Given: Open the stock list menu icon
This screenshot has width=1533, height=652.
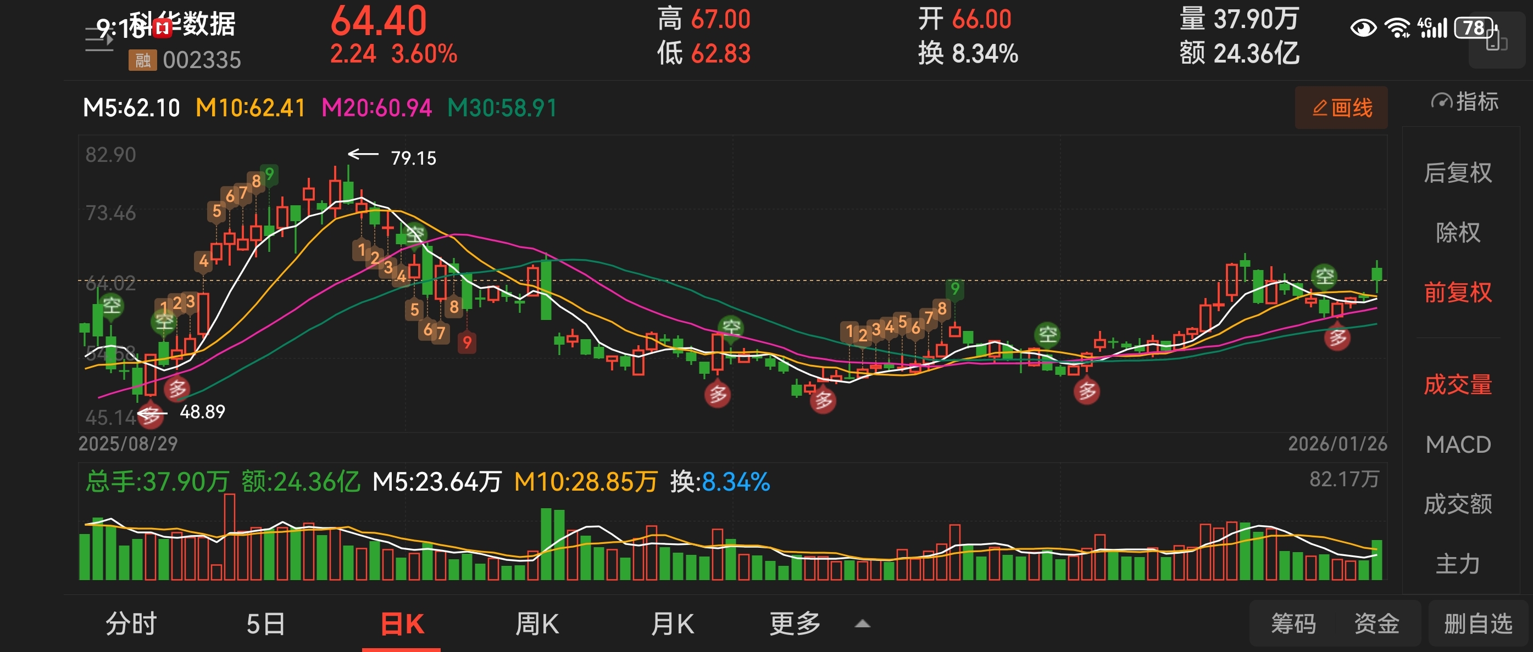Looking at the screenshot, I should pyautogui.click(x=99, y=39).
